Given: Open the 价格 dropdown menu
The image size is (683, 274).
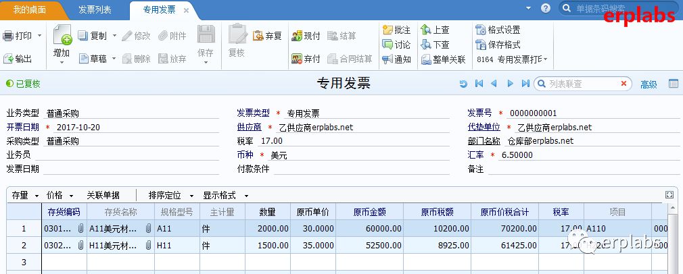Looking at the screenshot, I should pos(60,196).
